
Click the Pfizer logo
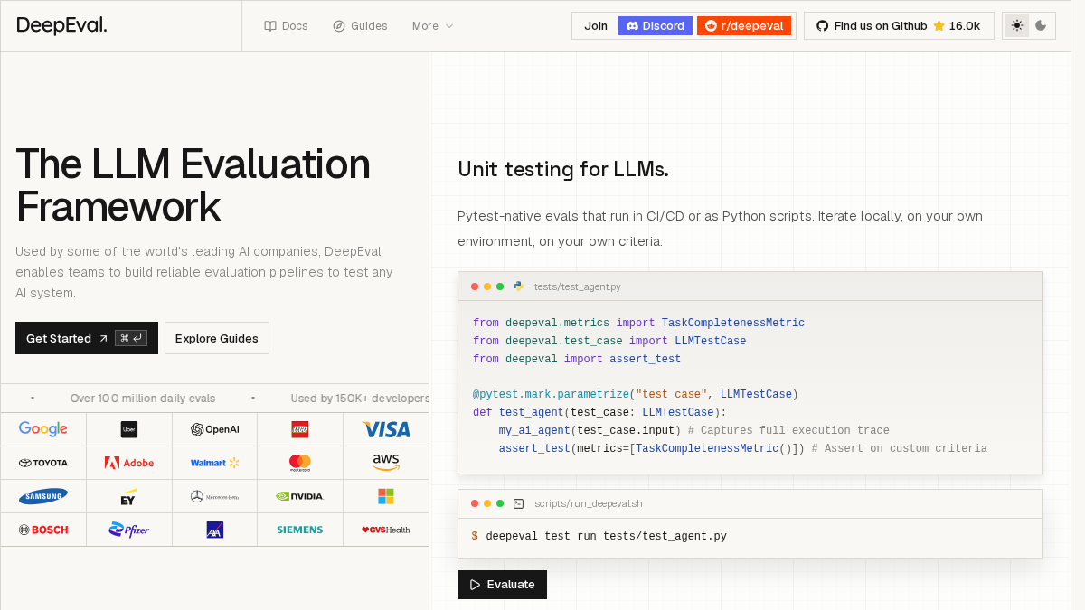[128, 530]
